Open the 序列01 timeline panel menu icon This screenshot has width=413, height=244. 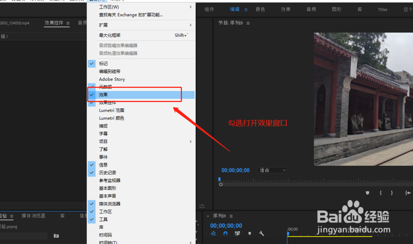coord(231,216)
